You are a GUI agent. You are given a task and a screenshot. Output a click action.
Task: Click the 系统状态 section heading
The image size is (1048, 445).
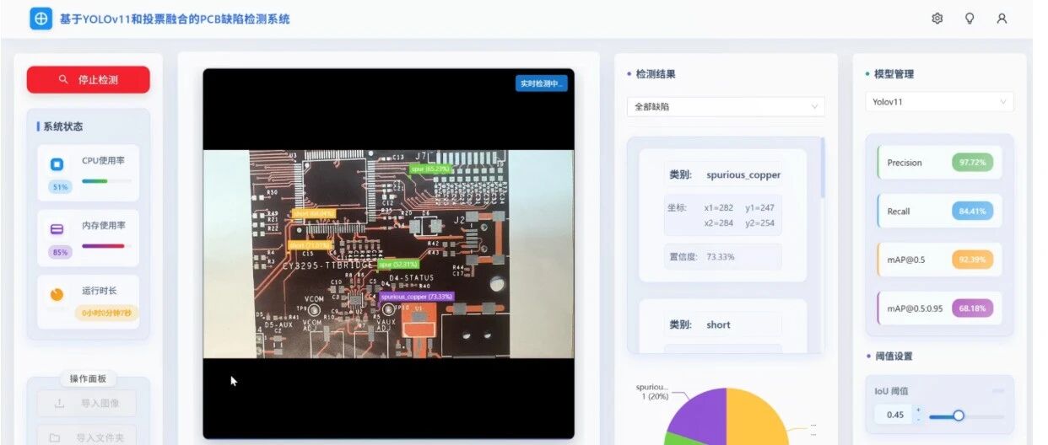63,126
